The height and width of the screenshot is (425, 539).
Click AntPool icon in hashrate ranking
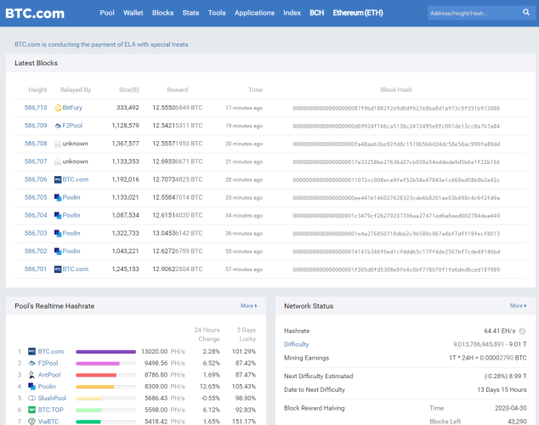31,375
